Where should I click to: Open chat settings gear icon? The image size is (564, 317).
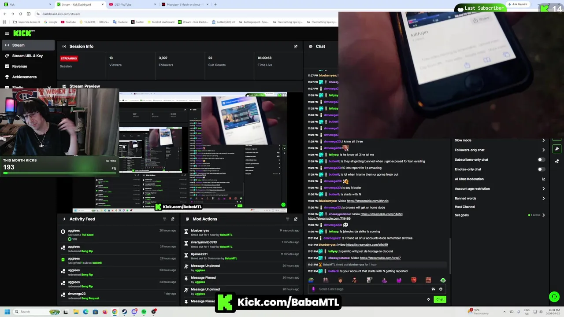click(x=428, y=299)
